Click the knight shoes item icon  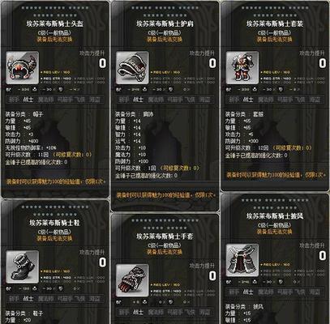pos(23,266)
